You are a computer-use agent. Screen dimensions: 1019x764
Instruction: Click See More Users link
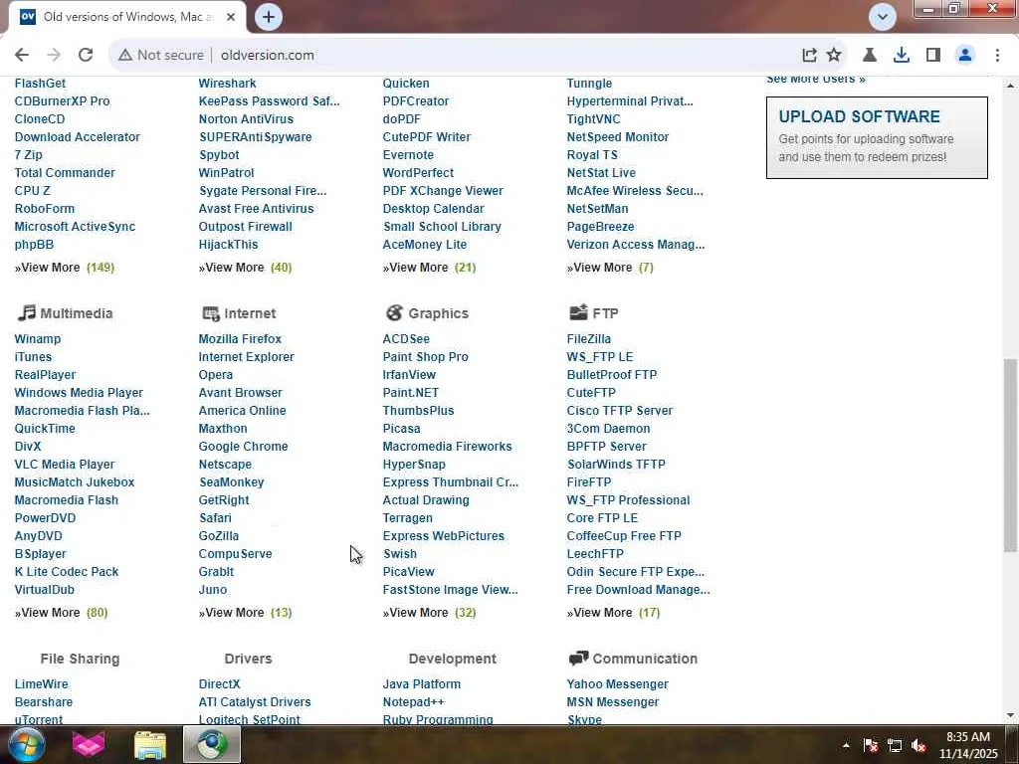coord(816,80)
